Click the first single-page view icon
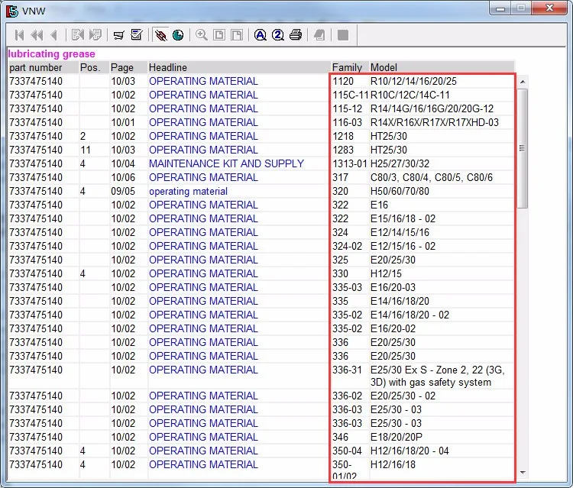573x488 pixels. point(219,35)
